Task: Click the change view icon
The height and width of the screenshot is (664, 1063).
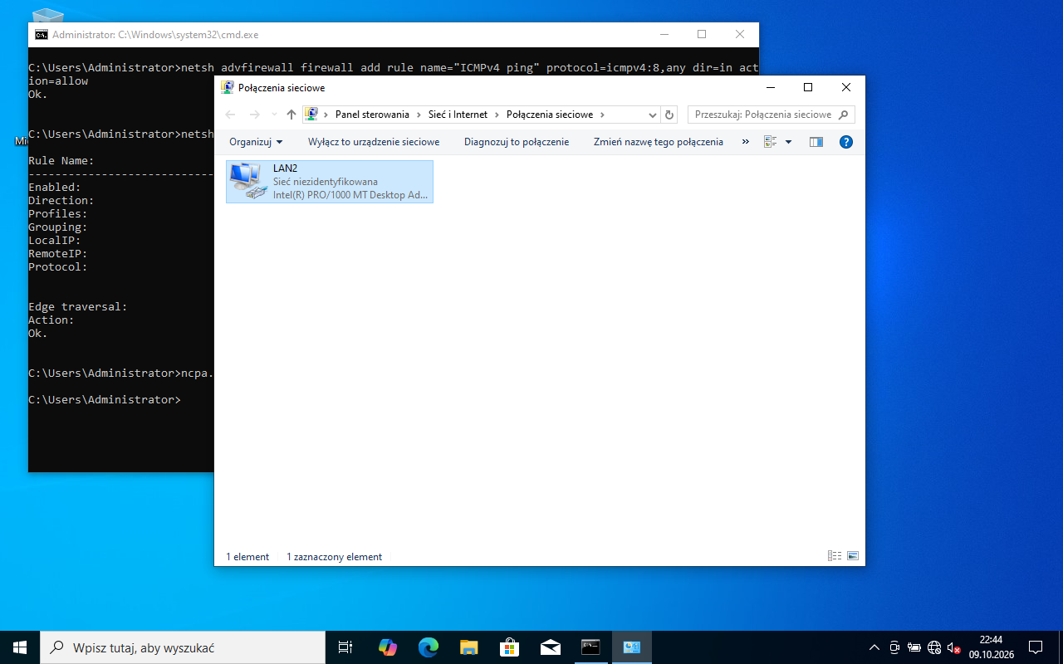Action: click(x=770, y=142)
